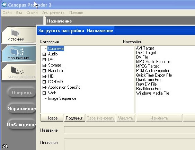Expand the Audio category
This screenshot has height=150, width=195.
click(x=44, y=54)
